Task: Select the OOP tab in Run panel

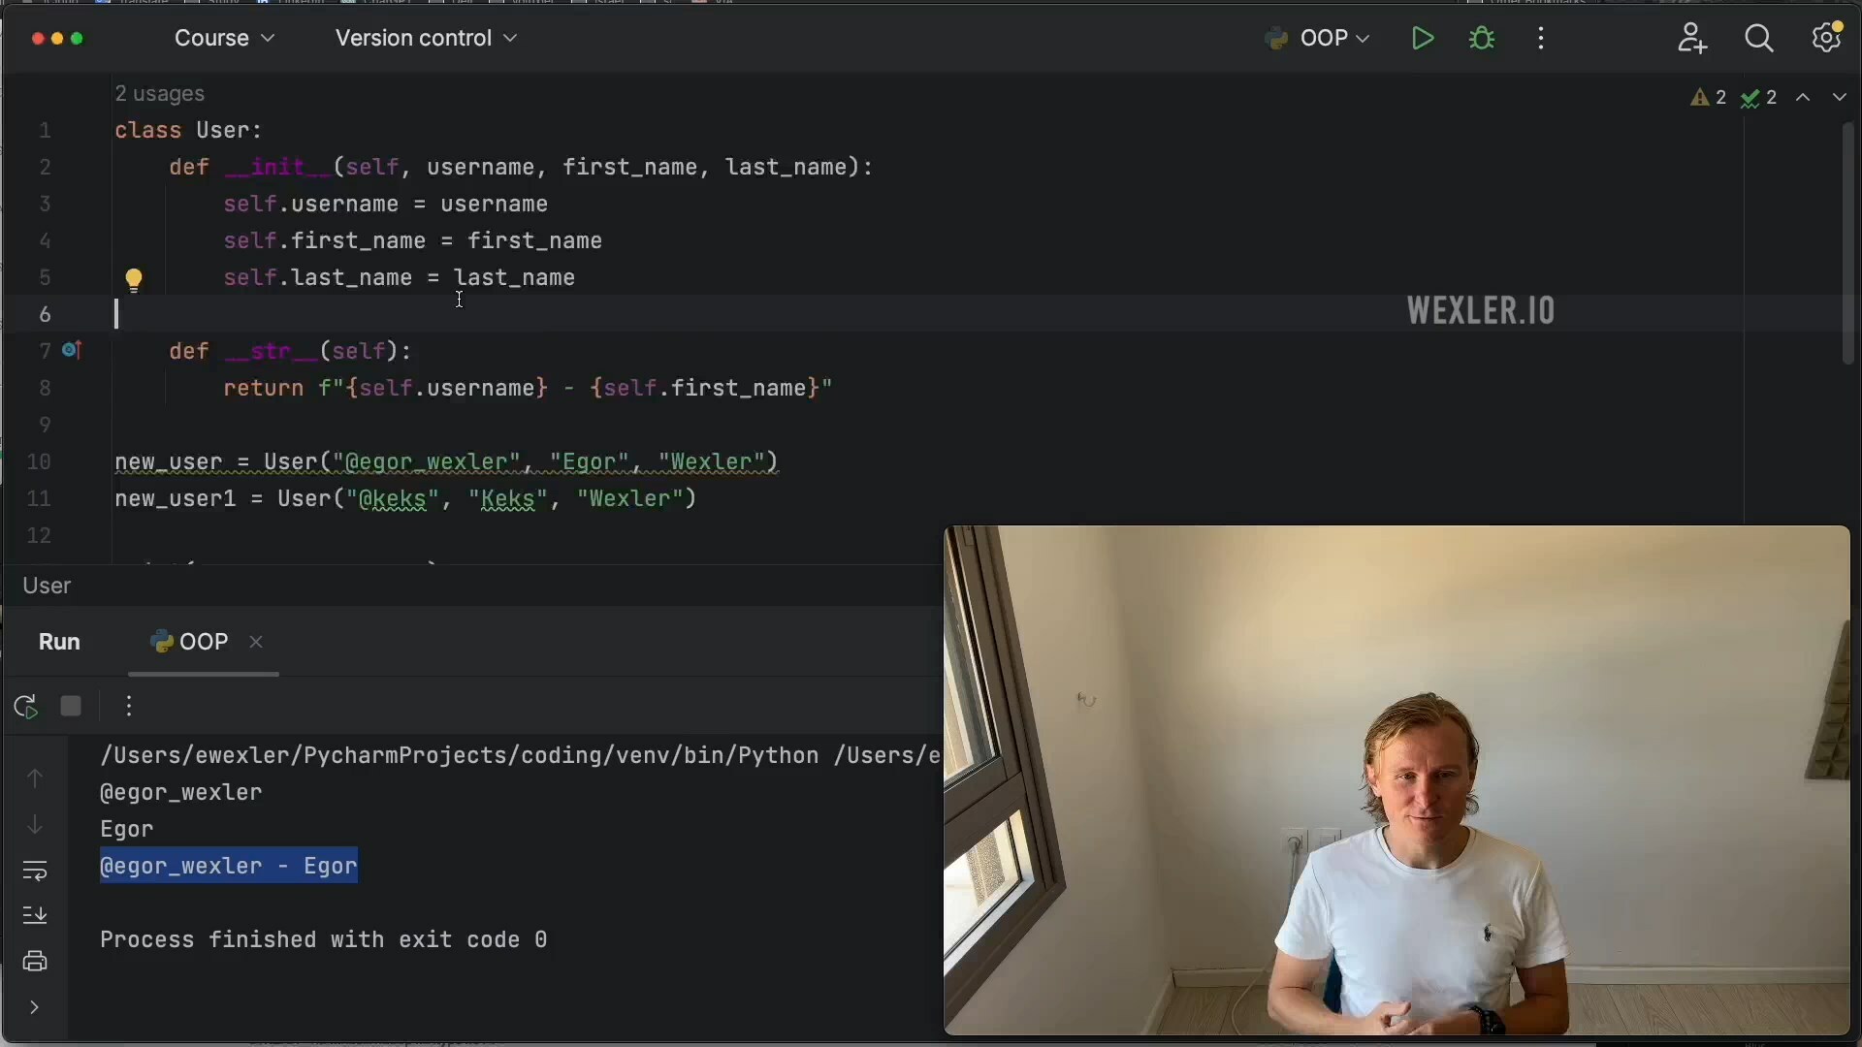Action: pos(190,642)
